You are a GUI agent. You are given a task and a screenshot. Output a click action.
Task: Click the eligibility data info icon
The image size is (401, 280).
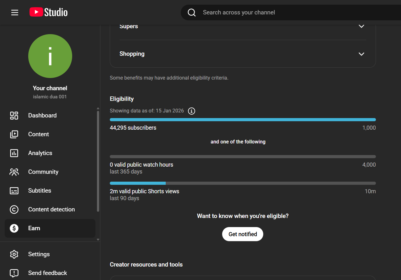coord(191,111)
